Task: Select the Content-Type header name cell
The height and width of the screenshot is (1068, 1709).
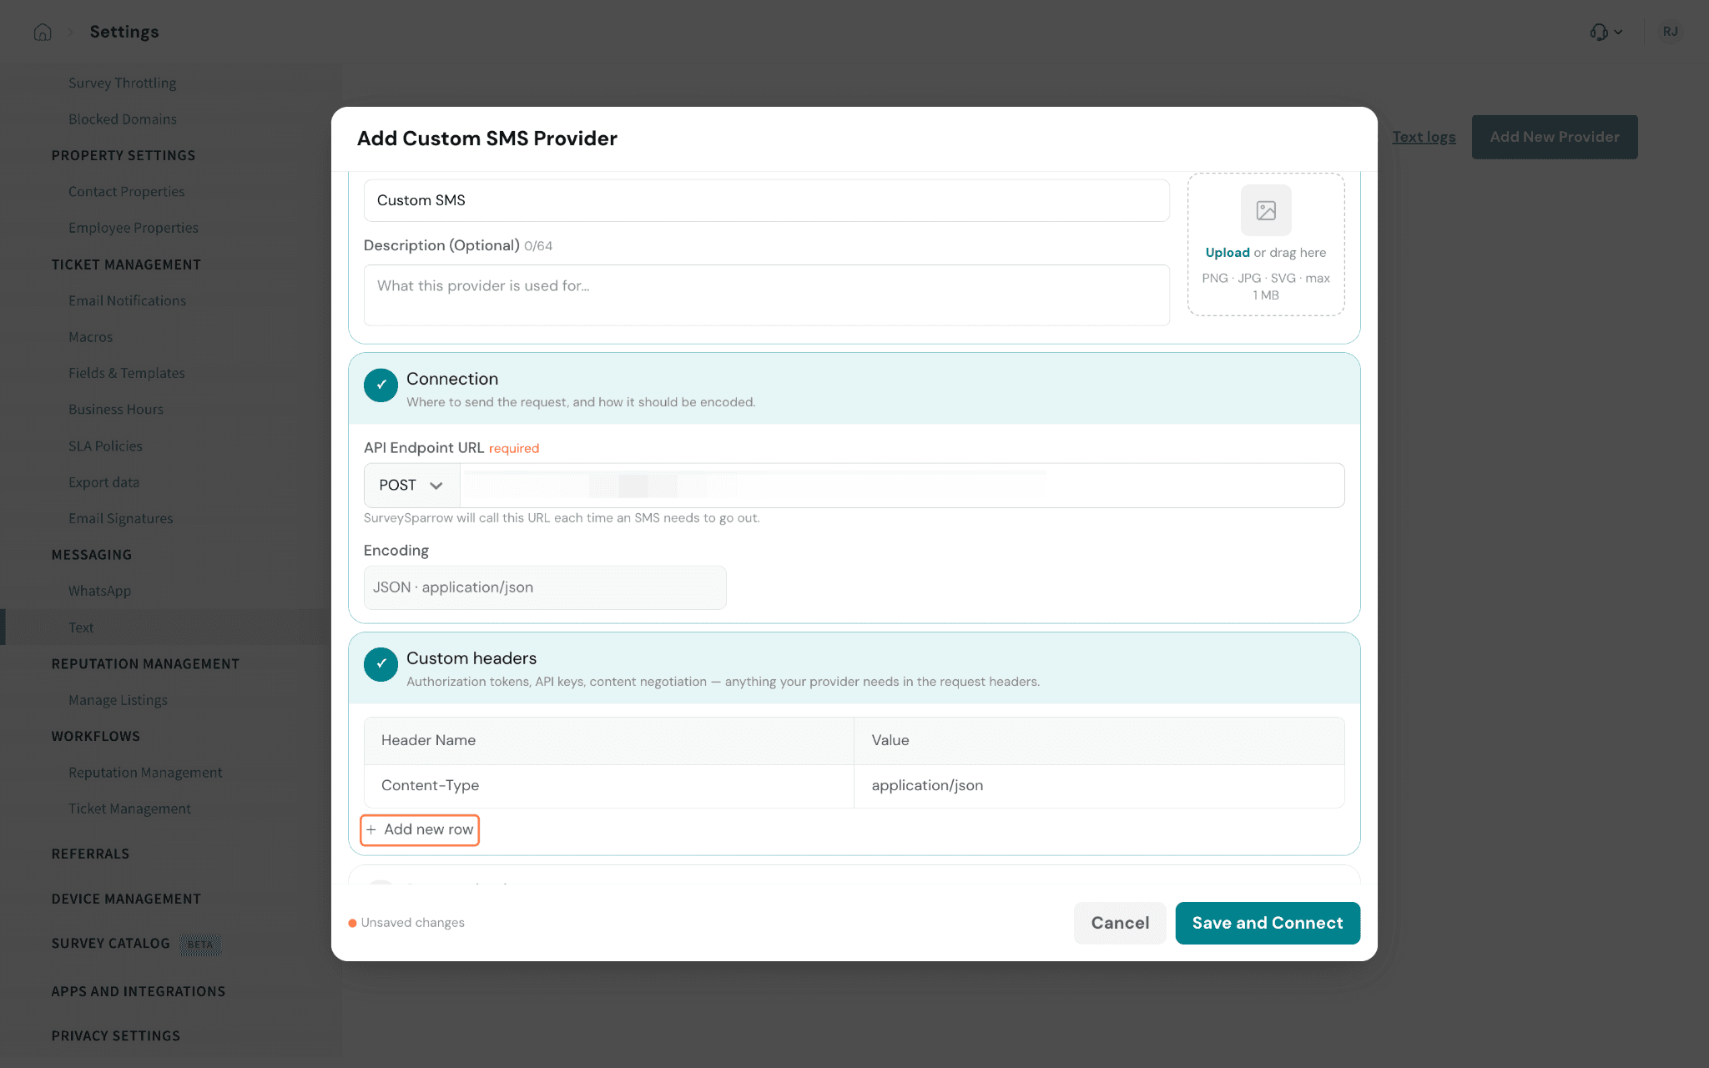Action: point(609,786)
